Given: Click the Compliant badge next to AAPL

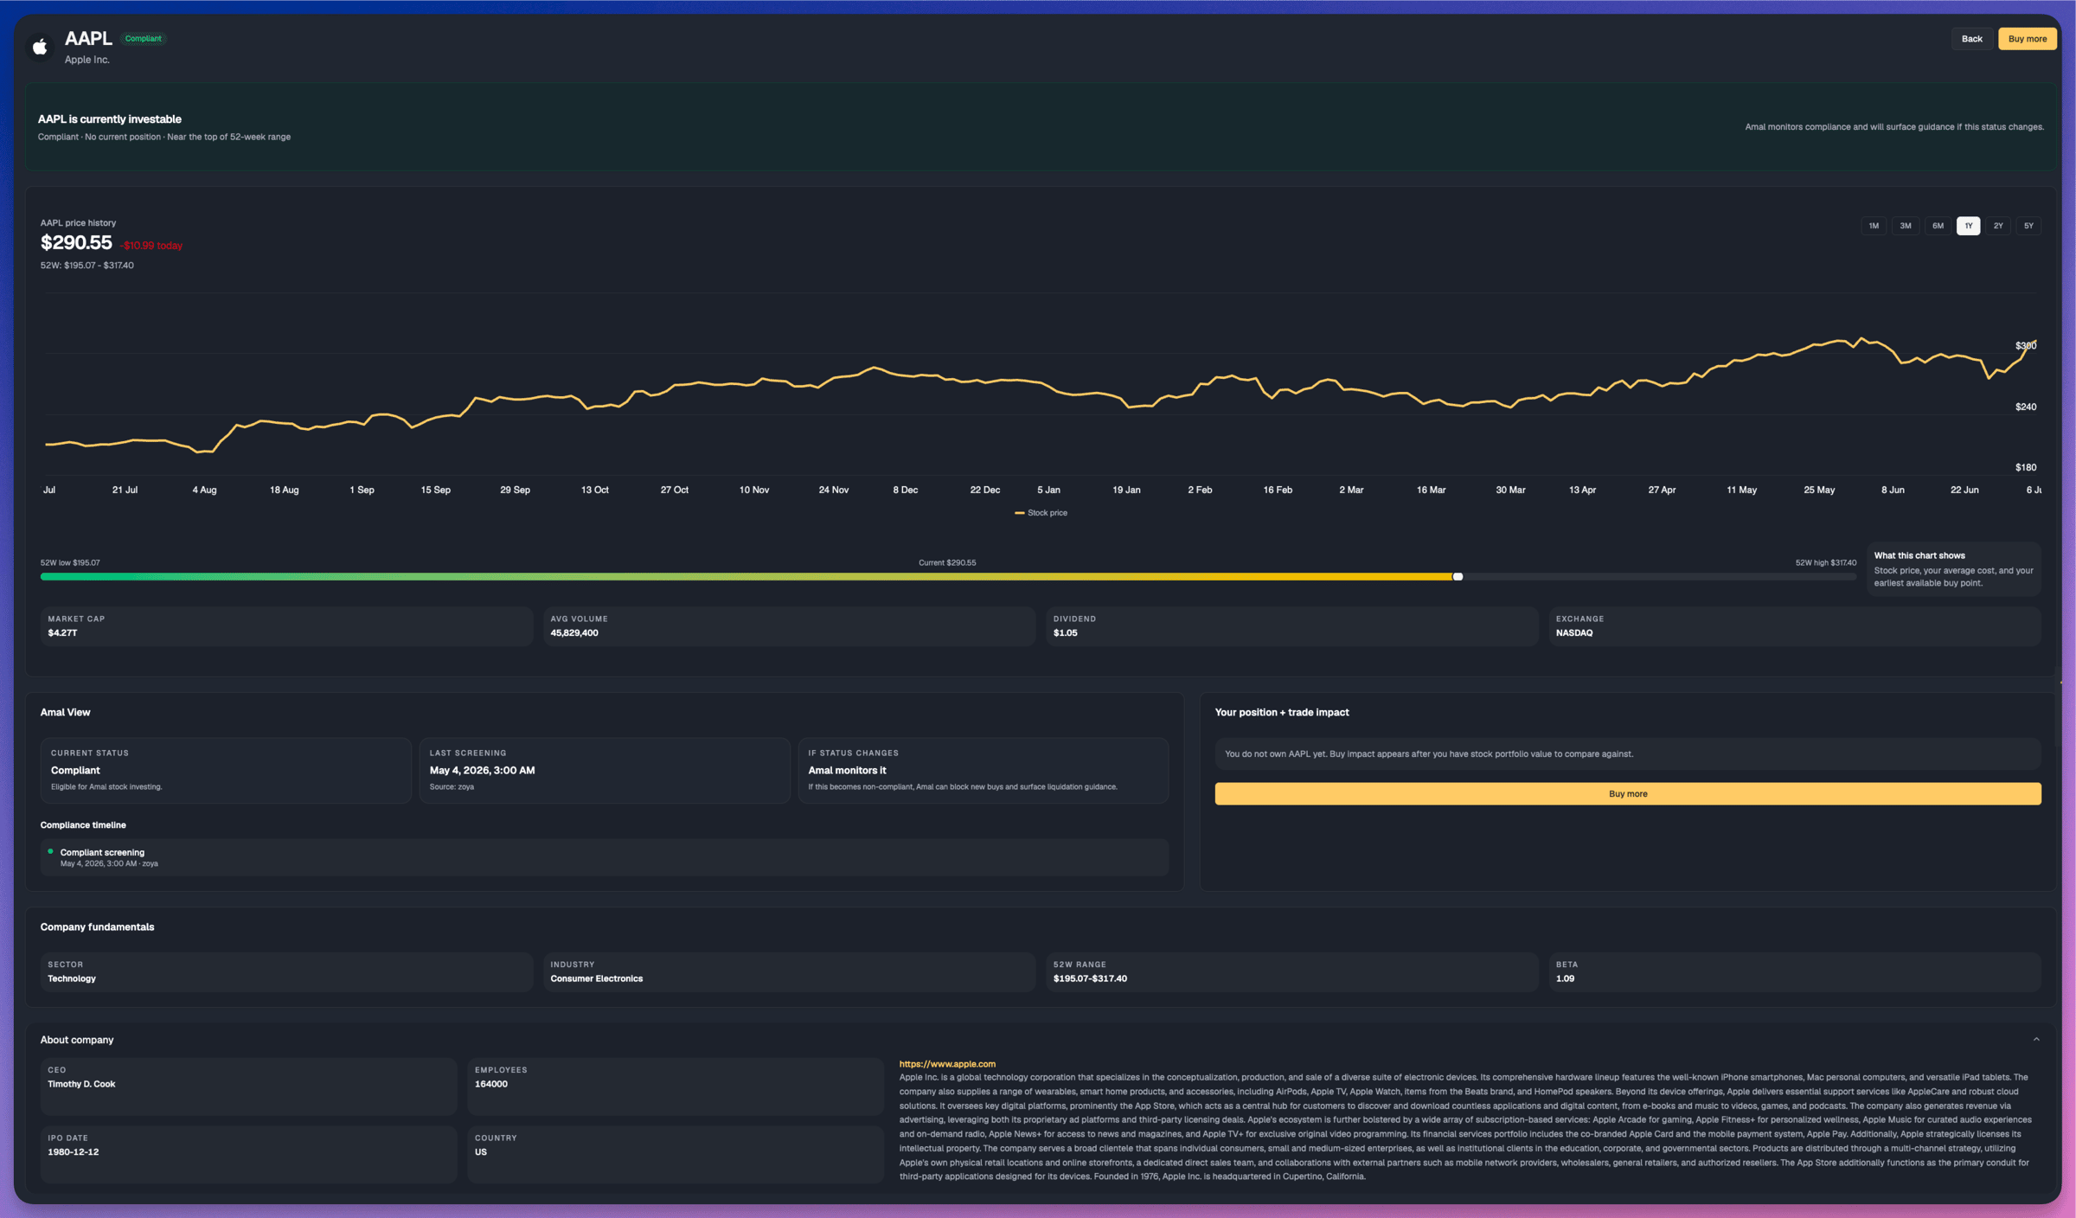Looking at the screenshot, I should click(x=143, y=38).
